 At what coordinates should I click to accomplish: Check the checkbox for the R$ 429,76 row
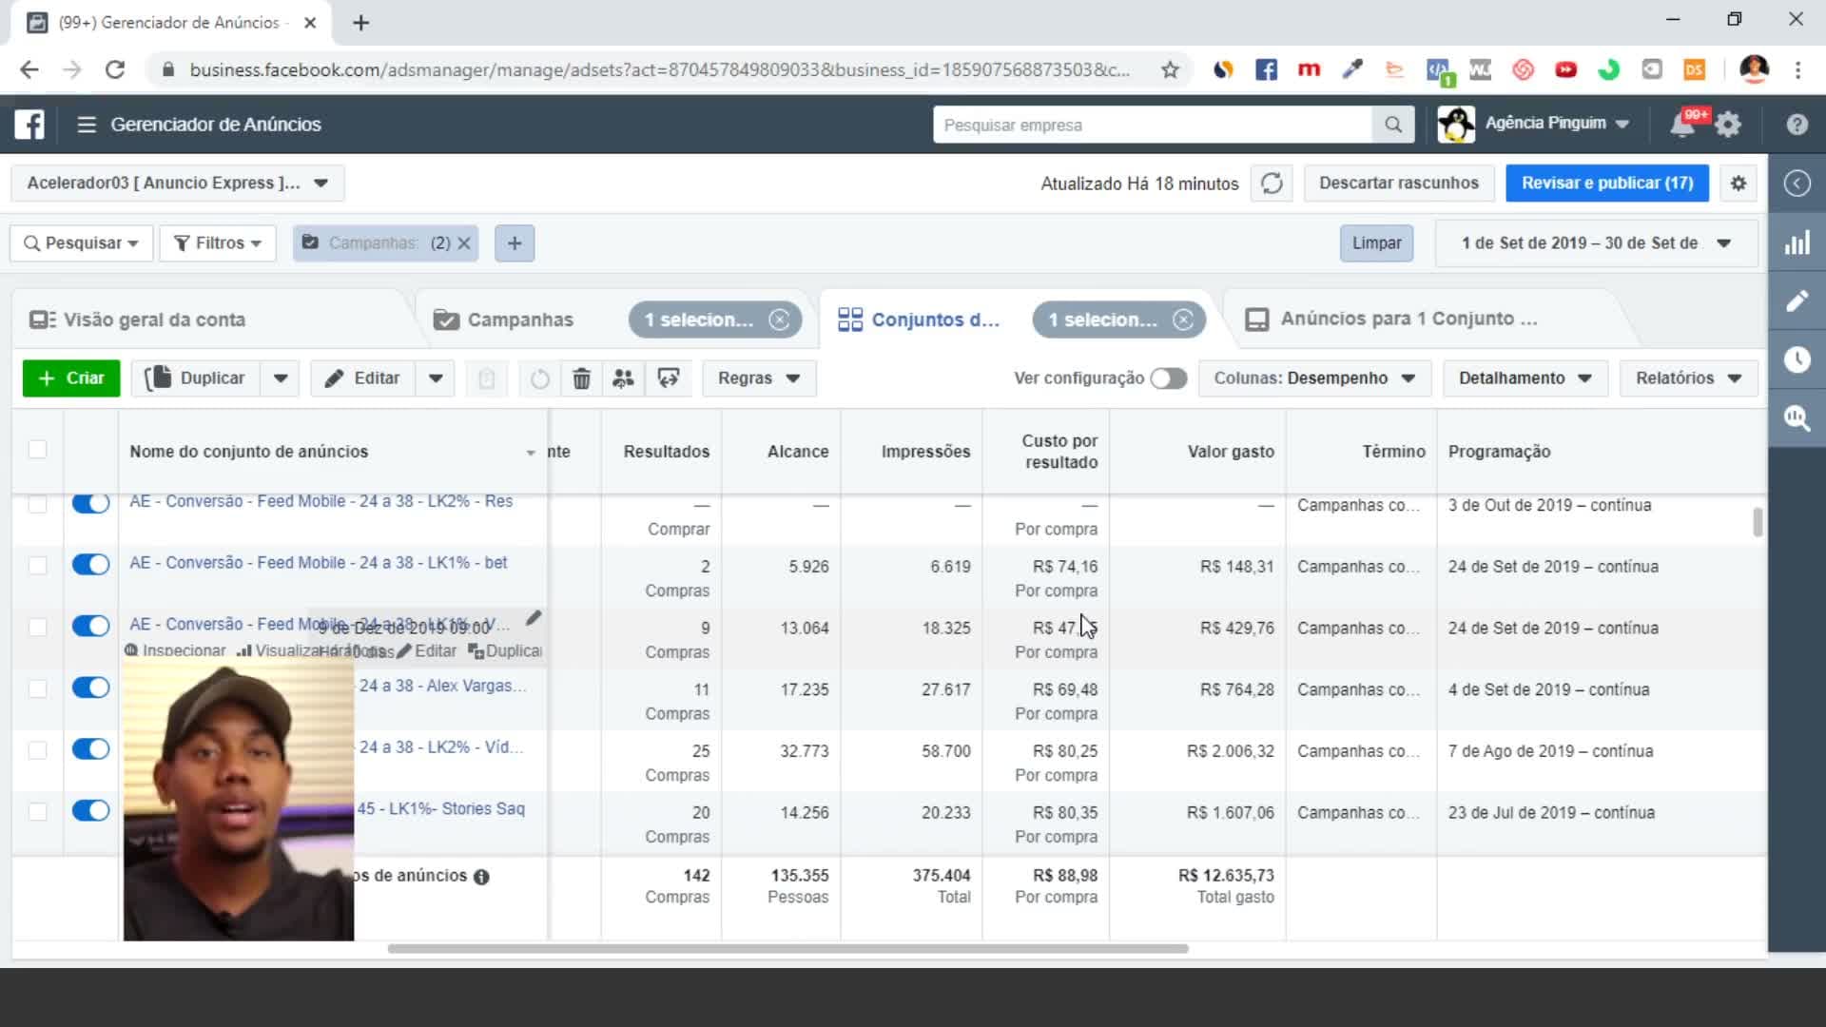38,627
